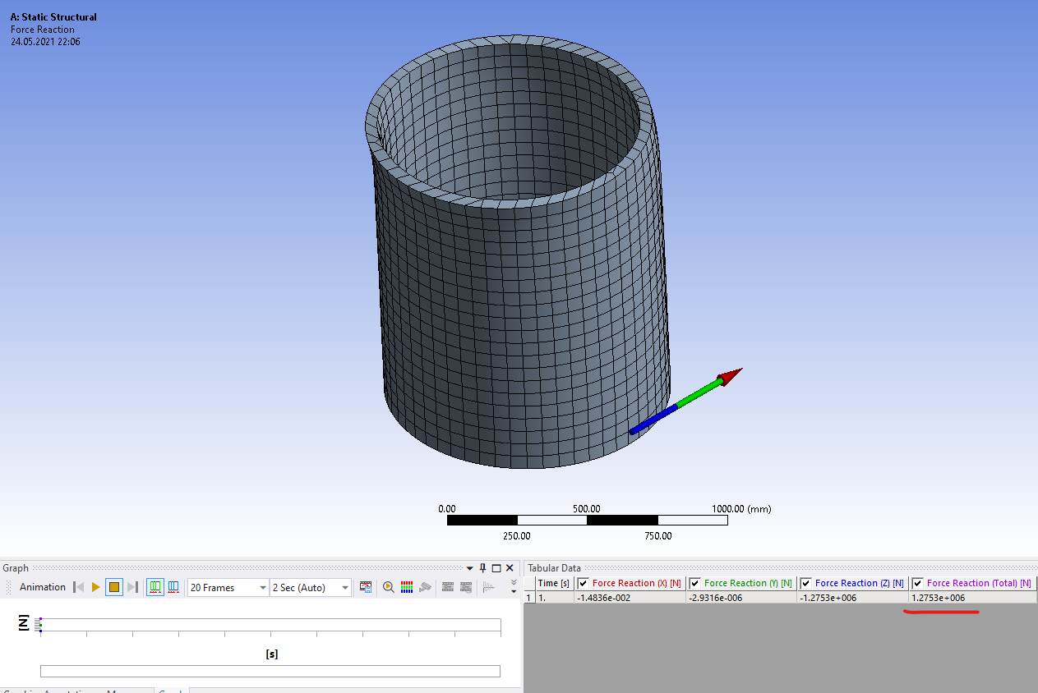This screenshot has width=1038, height=693.
Task: Click the Time [s] column header
Action: click(x=553, y=583)
